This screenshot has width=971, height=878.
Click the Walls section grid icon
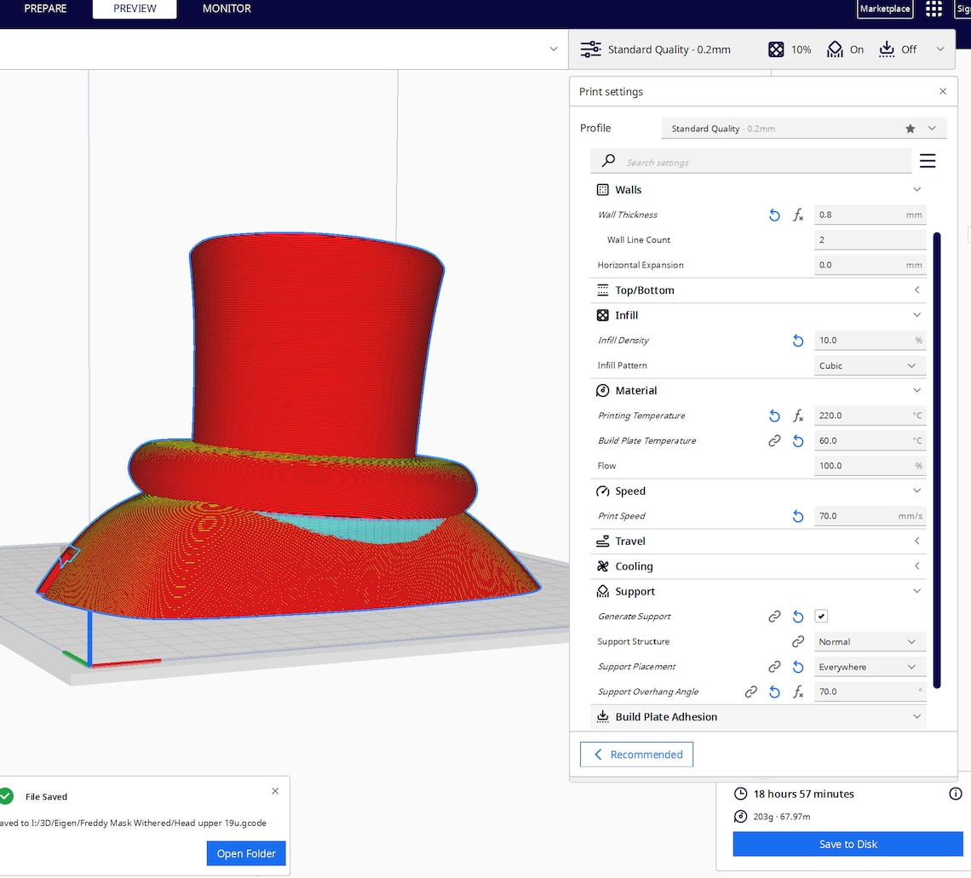click(x=603, y=189)
